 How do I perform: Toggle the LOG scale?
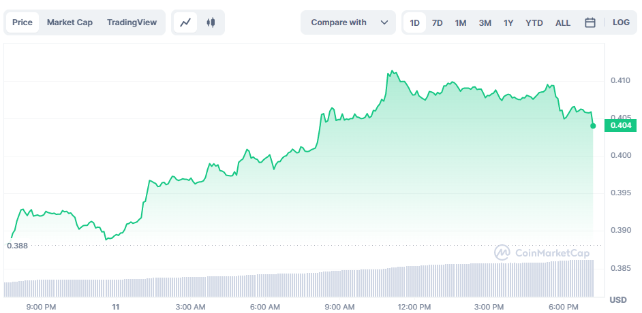tap(621, 22)
